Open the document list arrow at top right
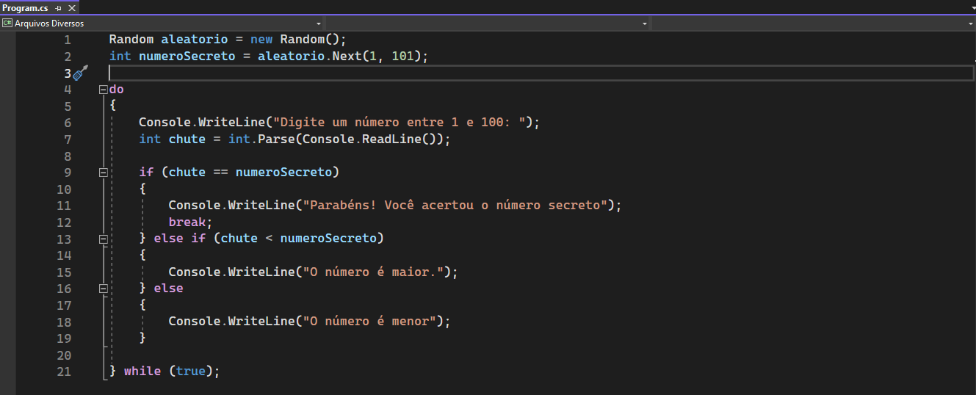The image size is (976, 395). (970, 7)
